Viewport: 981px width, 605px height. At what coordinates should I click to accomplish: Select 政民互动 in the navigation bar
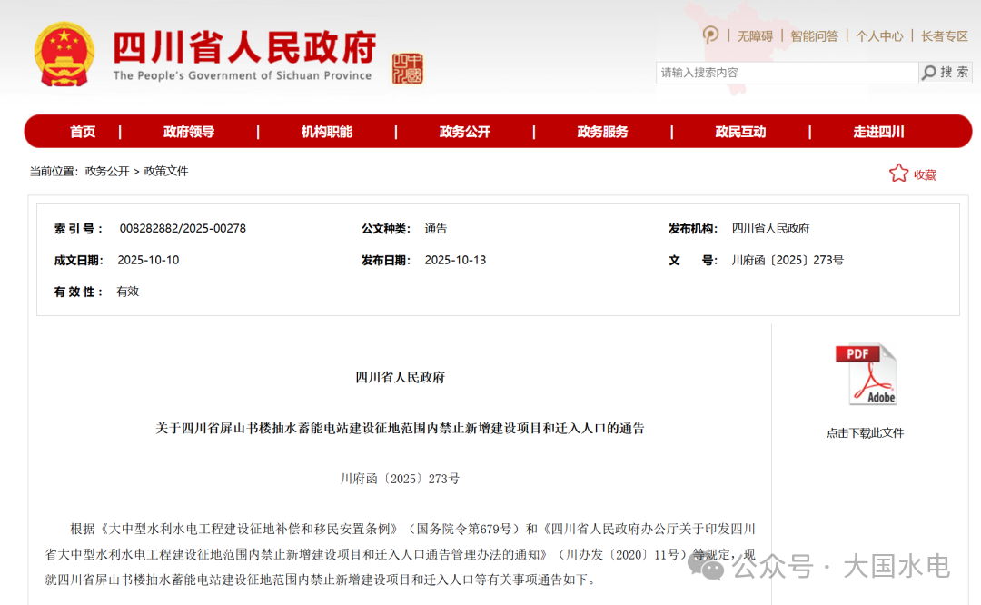740,132
